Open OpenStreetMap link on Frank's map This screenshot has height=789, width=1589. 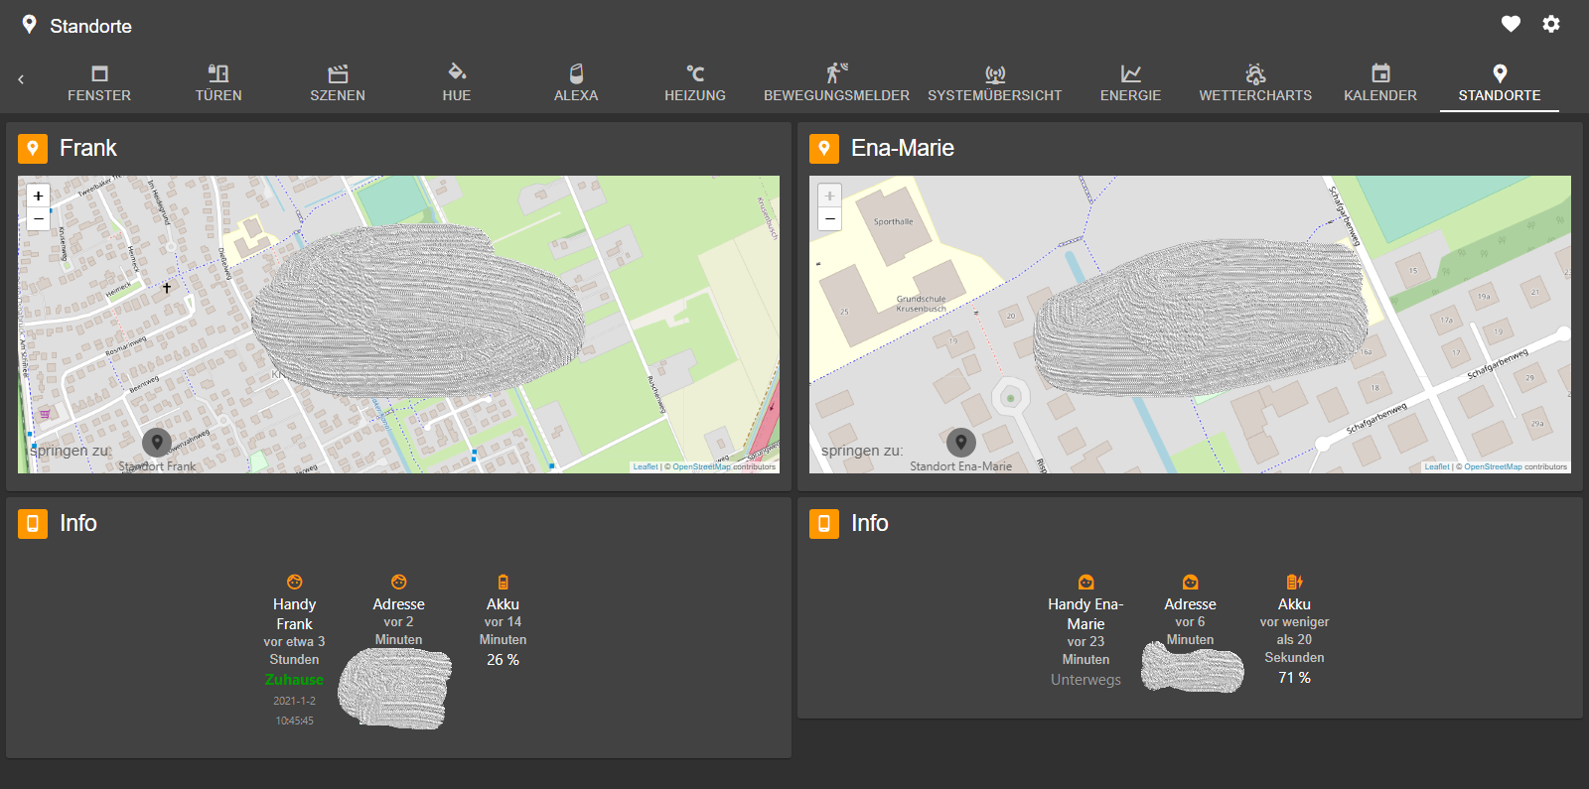pyautogui.click(x=701, y=466)
